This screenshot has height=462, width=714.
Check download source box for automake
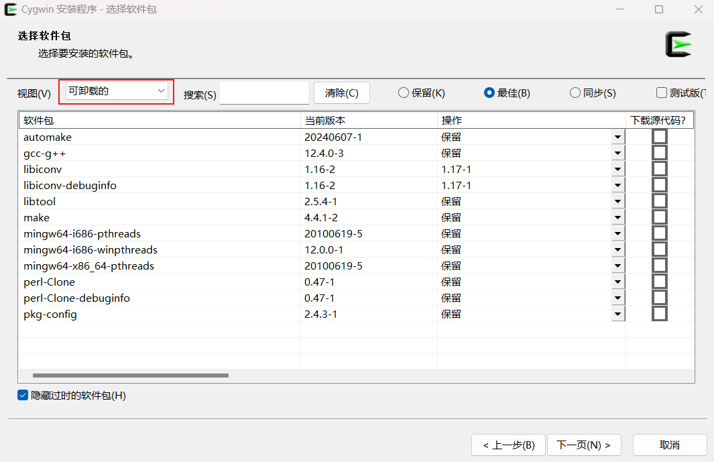click(x=659, y=137)
